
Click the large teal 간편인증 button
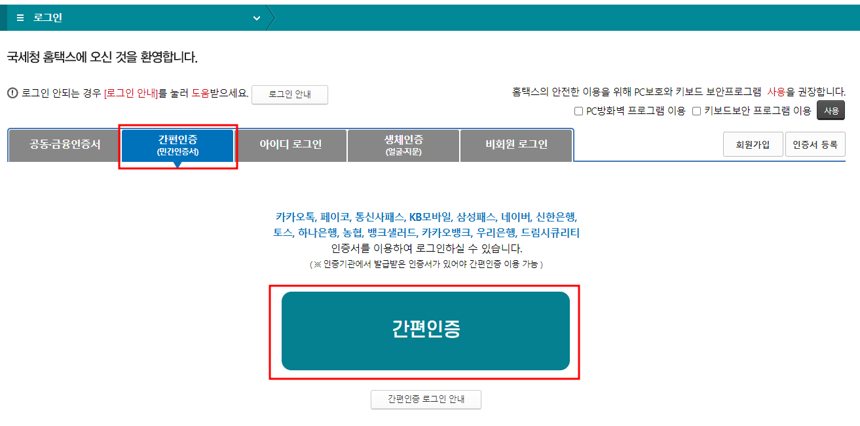pyautogui.click(x=426, y=331)
